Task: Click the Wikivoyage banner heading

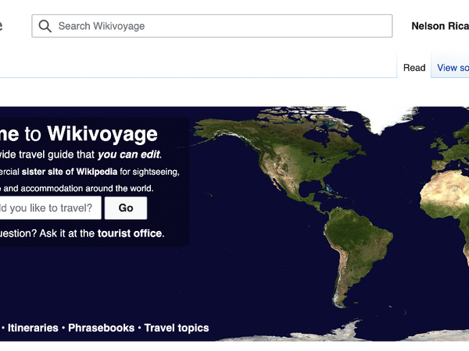Action: point(102,133)
